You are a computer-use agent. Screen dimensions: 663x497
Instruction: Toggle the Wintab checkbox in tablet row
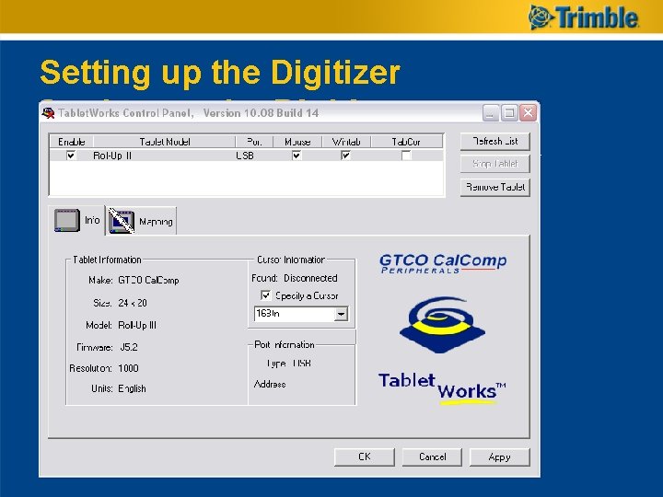pyautogui.click(x=345, y=156)
